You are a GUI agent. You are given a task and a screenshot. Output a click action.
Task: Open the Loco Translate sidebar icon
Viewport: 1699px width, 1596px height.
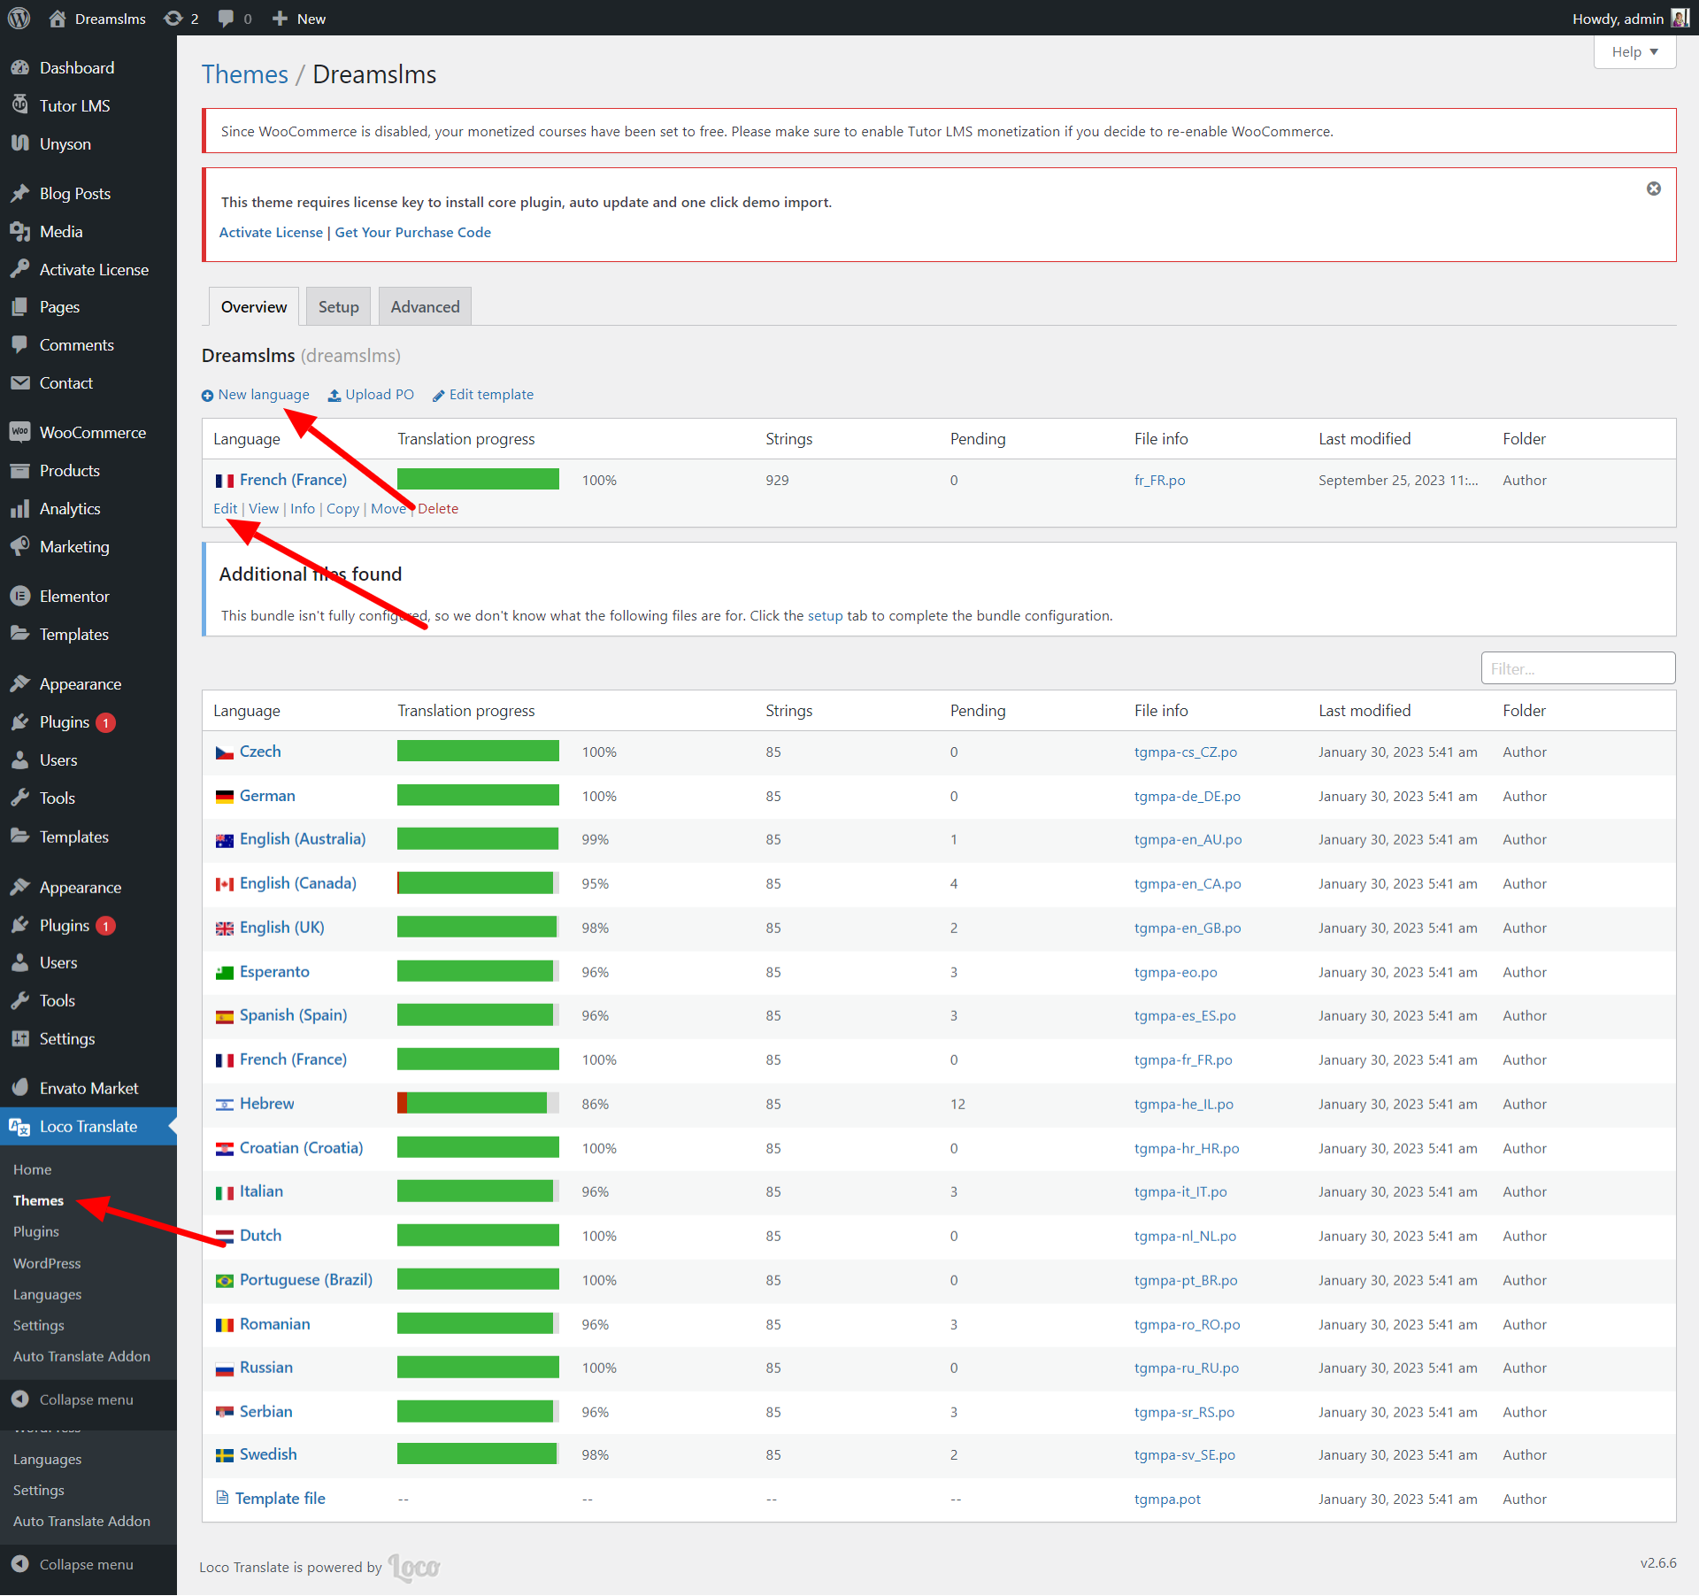tap(19, 1127)
